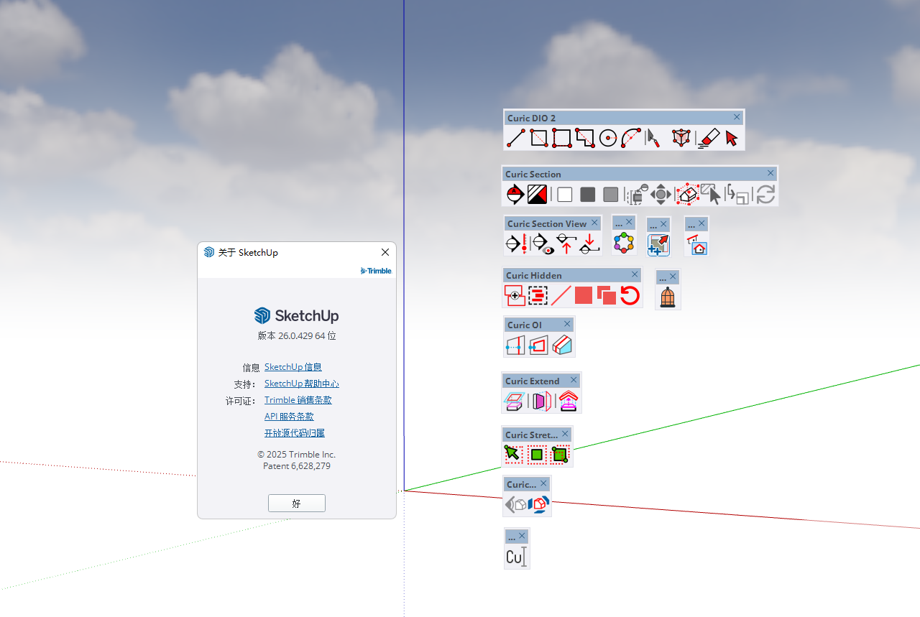Select the arc tool in Curic DIO 2
920x617 pixels.
tap(631, 138)
